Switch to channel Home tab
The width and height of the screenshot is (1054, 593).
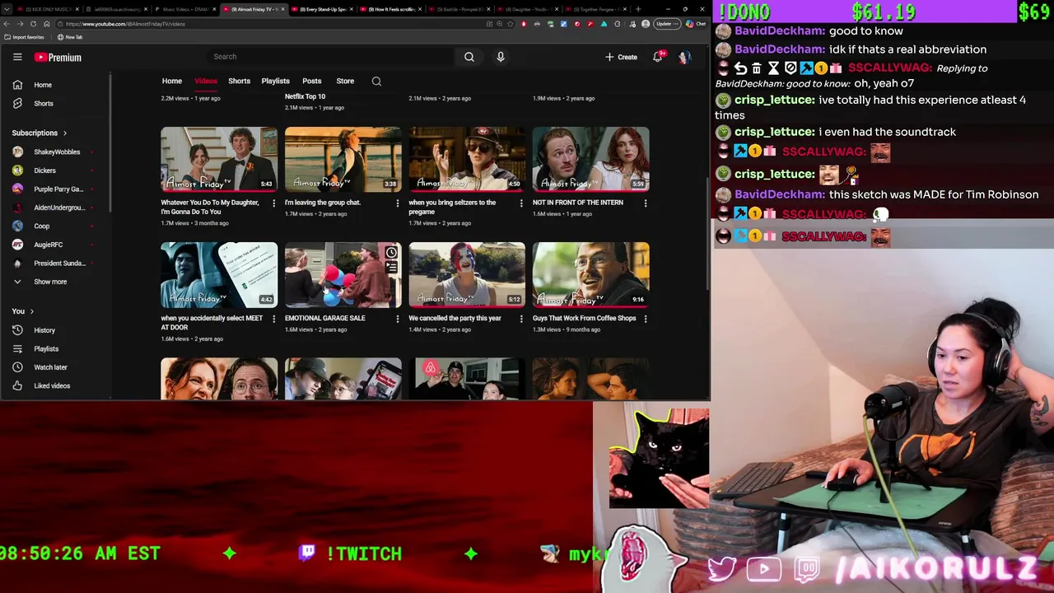171,81
